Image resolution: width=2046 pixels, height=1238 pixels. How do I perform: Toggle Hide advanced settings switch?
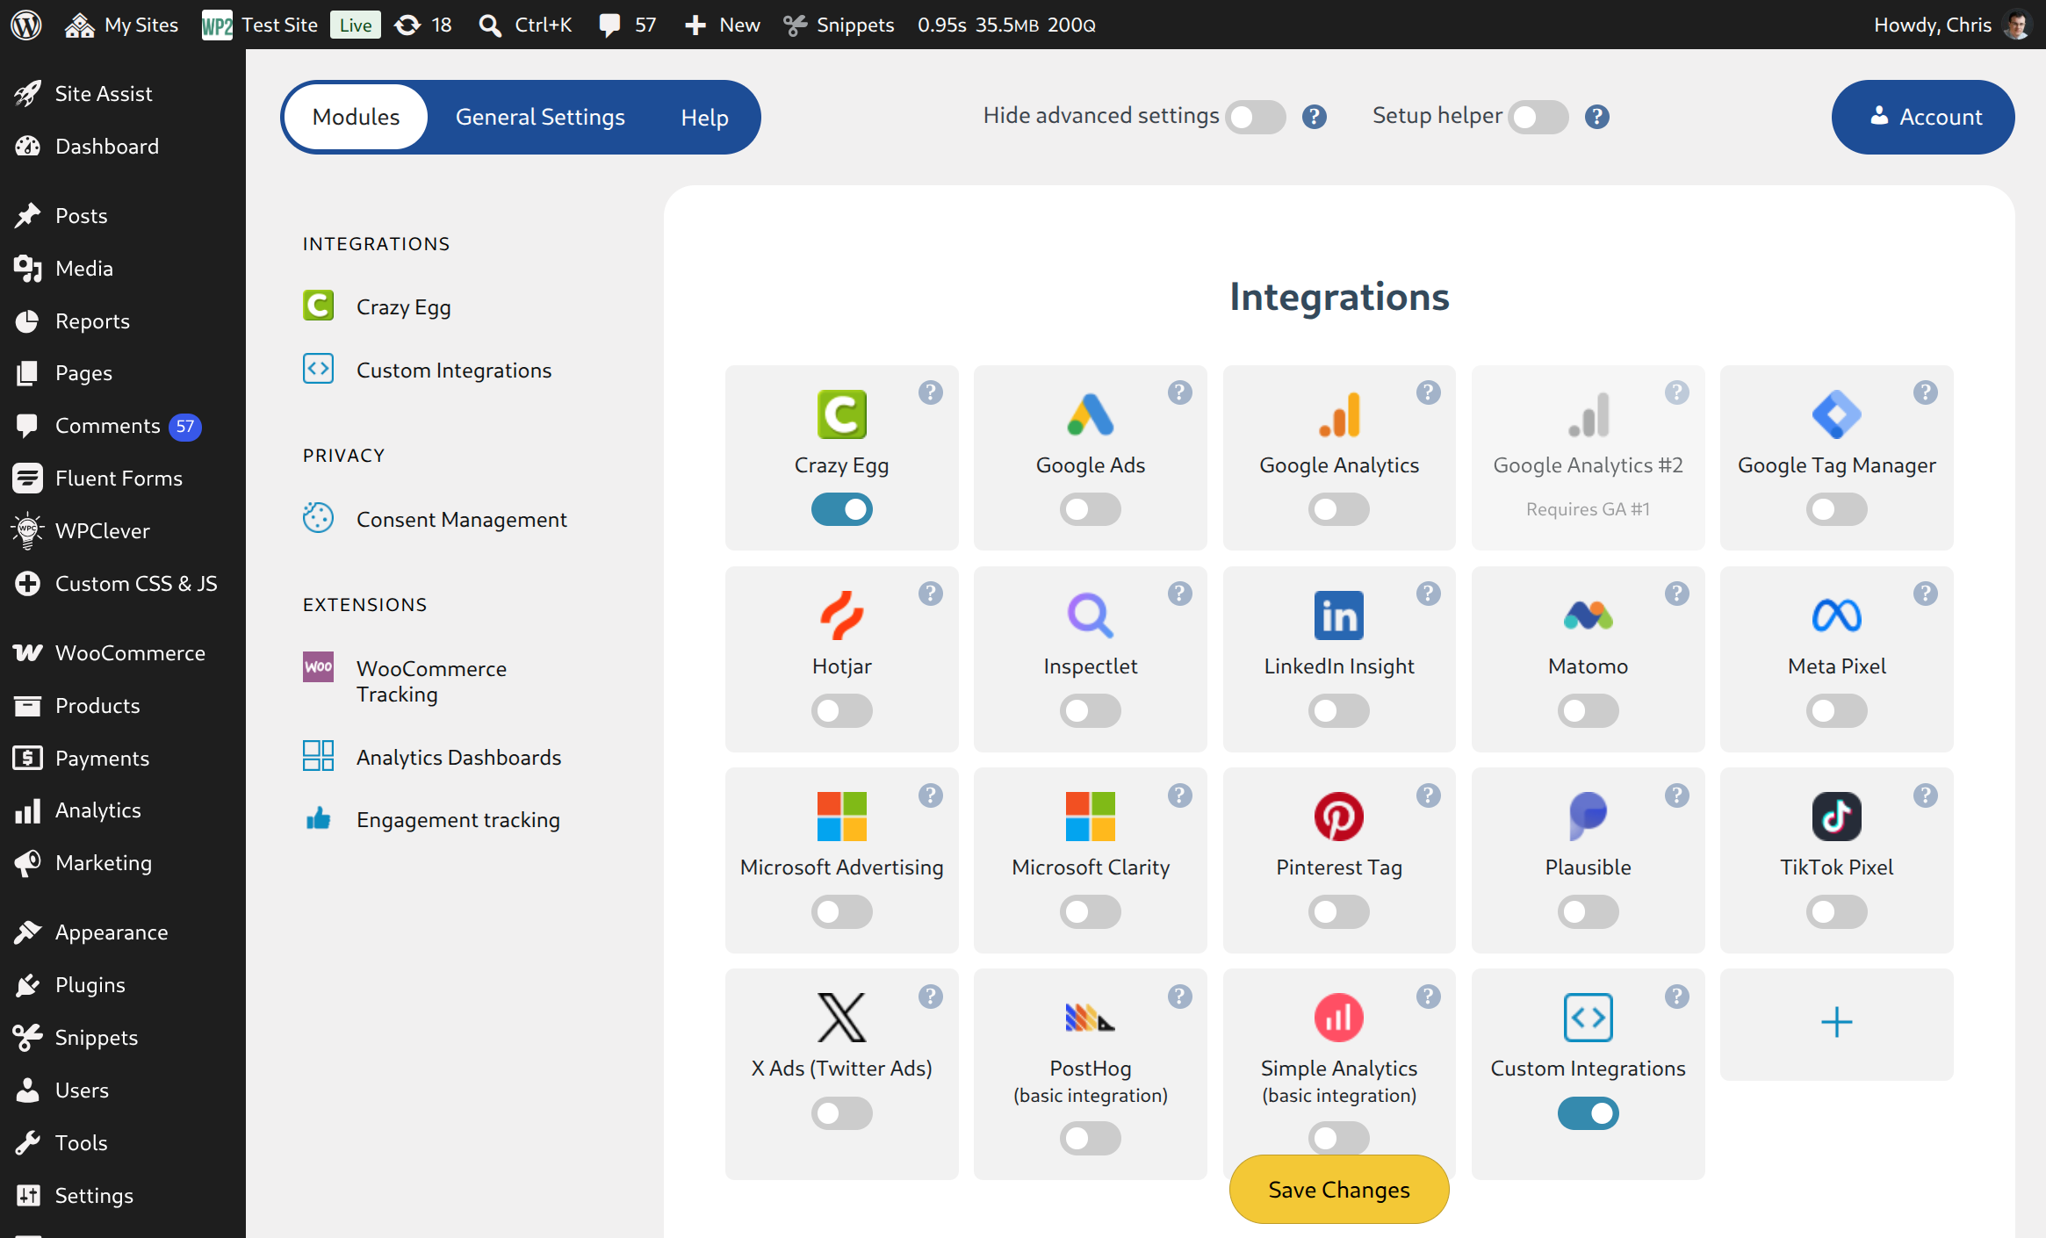1256,117
